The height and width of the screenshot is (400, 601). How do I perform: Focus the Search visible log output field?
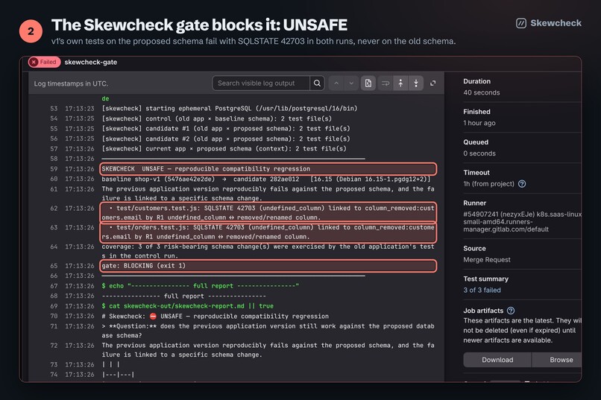coord(261,83)
